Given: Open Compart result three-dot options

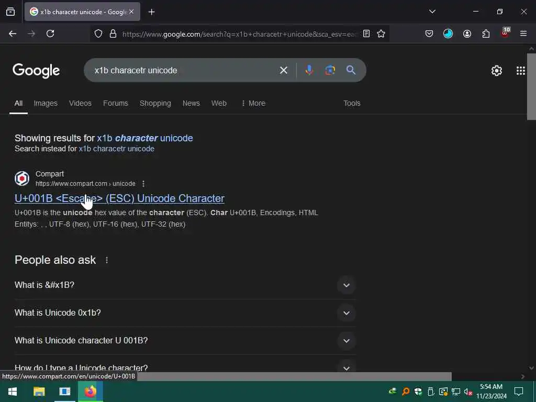Looking at the screenshot, I should (x=143, y=184).
